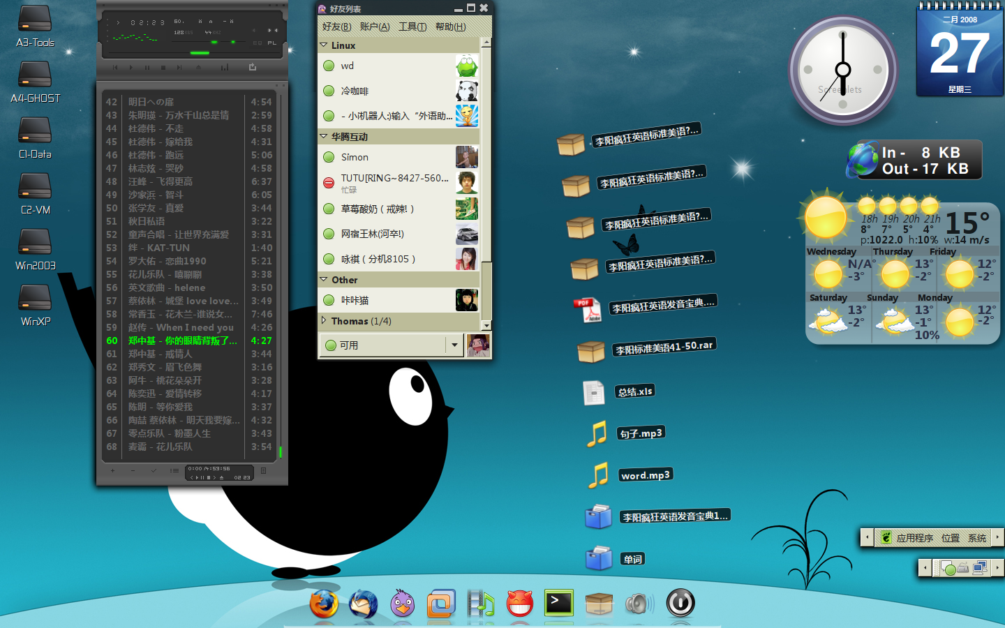Viewport: 1005px width, 628px height.
Task: Open the speaker volume dock icon
Action: point(639,604)
